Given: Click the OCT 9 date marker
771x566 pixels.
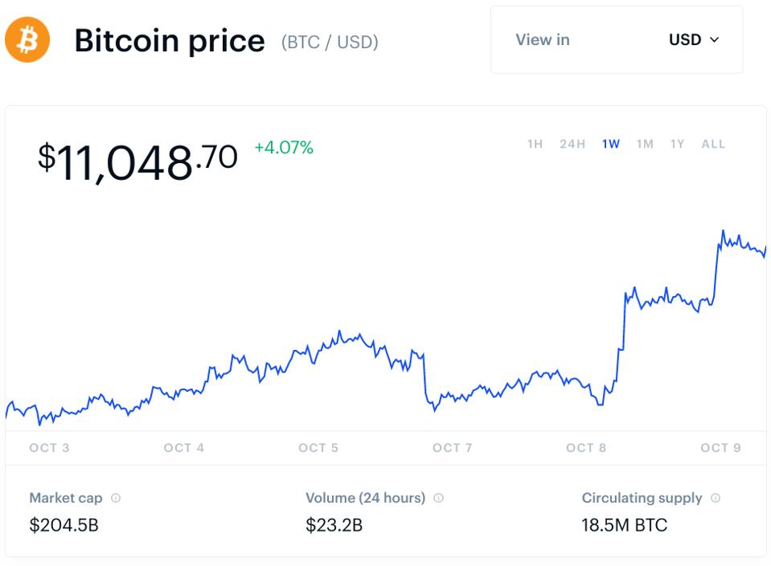Looking at the screenshot, I should click(x=720, y=448).
